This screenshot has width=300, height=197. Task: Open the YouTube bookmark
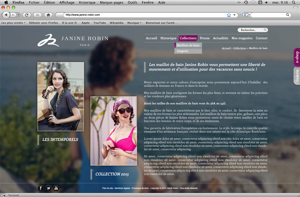[x=100, y=23]
